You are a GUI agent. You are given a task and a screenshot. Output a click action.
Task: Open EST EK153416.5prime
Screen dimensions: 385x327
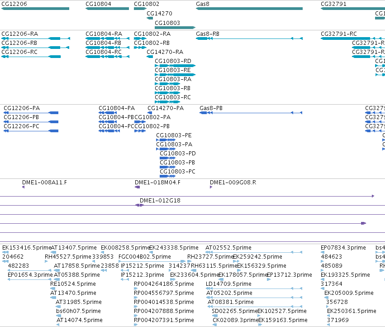click(5, 252)
